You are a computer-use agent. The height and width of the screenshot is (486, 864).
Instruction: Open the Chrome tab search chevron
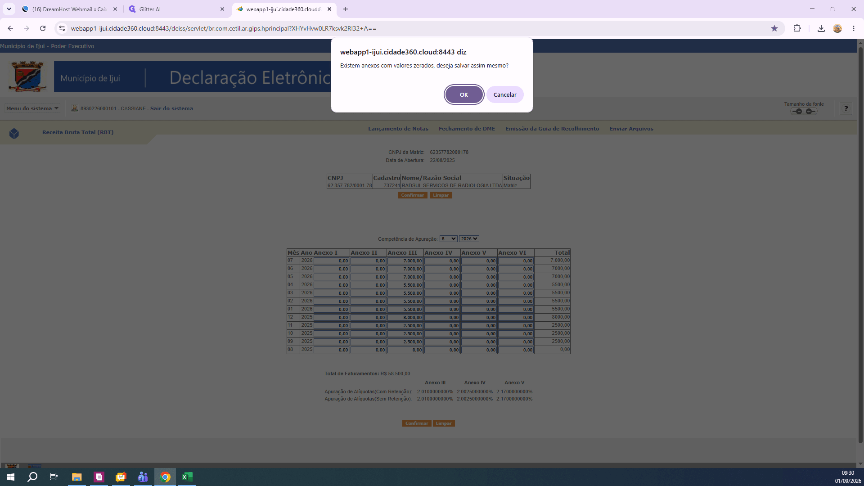click(9, 9)
